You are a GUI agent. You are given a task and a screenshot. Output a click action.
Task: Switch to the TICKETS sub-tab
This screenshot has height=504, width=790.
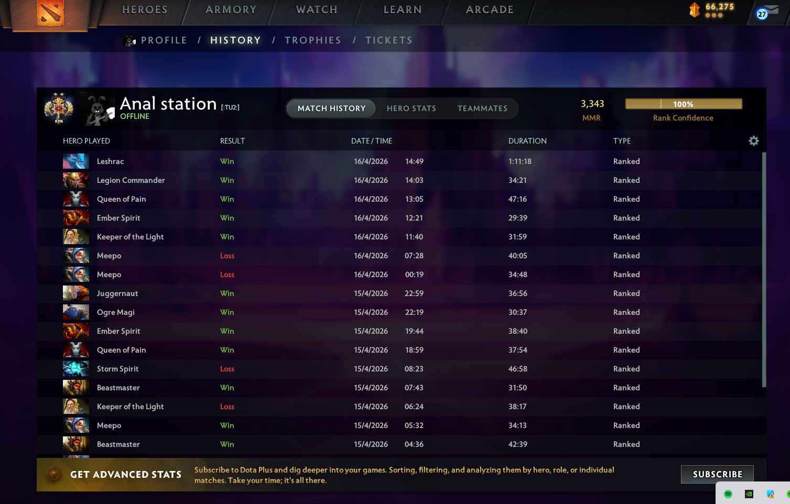(x=389, y=40)
